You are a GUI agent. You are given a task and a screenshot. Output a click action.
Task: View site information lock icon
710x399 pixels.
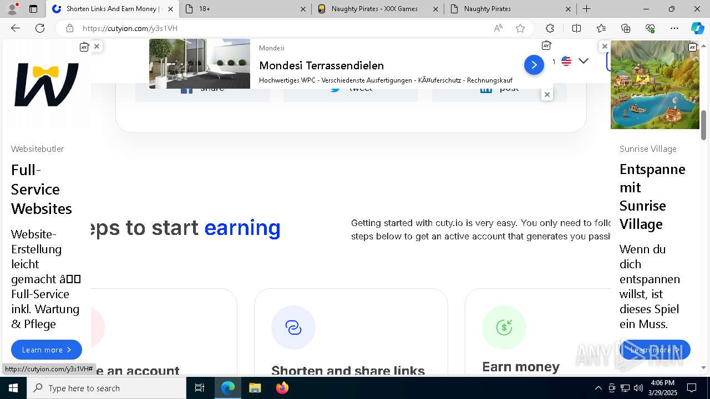pos(69,28)
